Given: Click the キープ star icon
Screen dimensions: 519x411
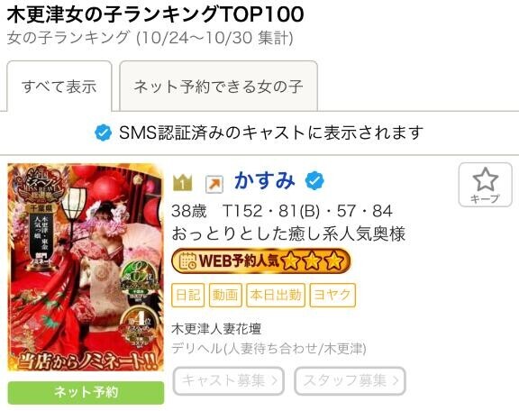Looking at the screenshot, I should [x=486, y=179].
